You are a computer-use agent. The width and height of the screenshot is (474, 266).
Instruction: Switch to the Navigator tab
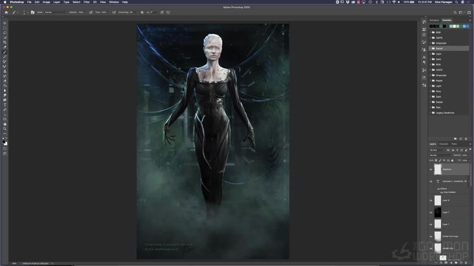434,20
